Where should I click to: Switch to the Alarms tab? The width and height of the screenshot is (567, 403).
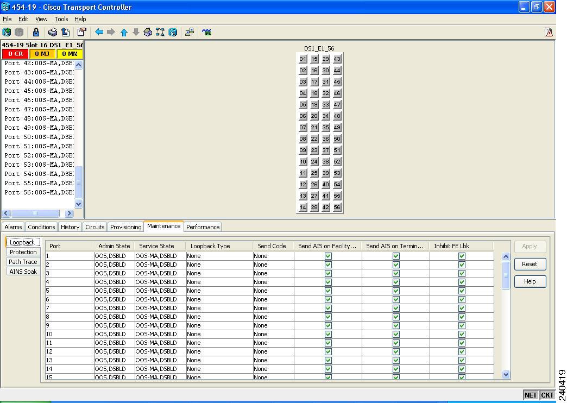pos(13,227)
